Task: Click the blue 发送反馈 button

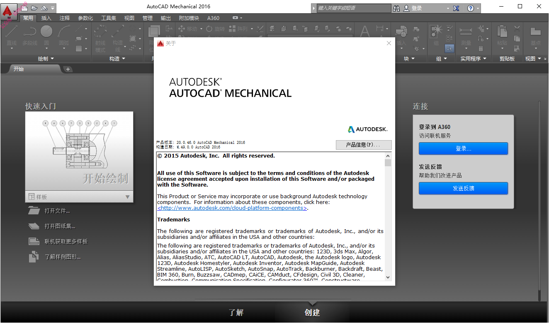Action: point(463,188)
